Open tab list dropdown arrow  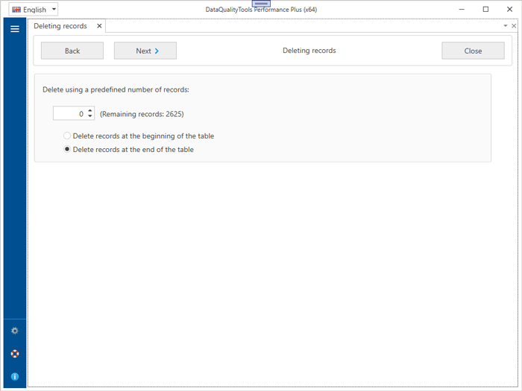click(x=506, y=25)
